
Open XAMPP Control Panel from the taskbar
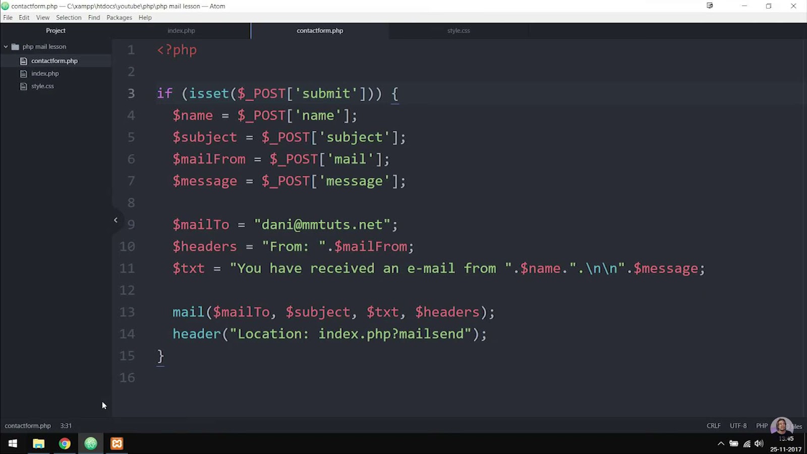(117, 443)
